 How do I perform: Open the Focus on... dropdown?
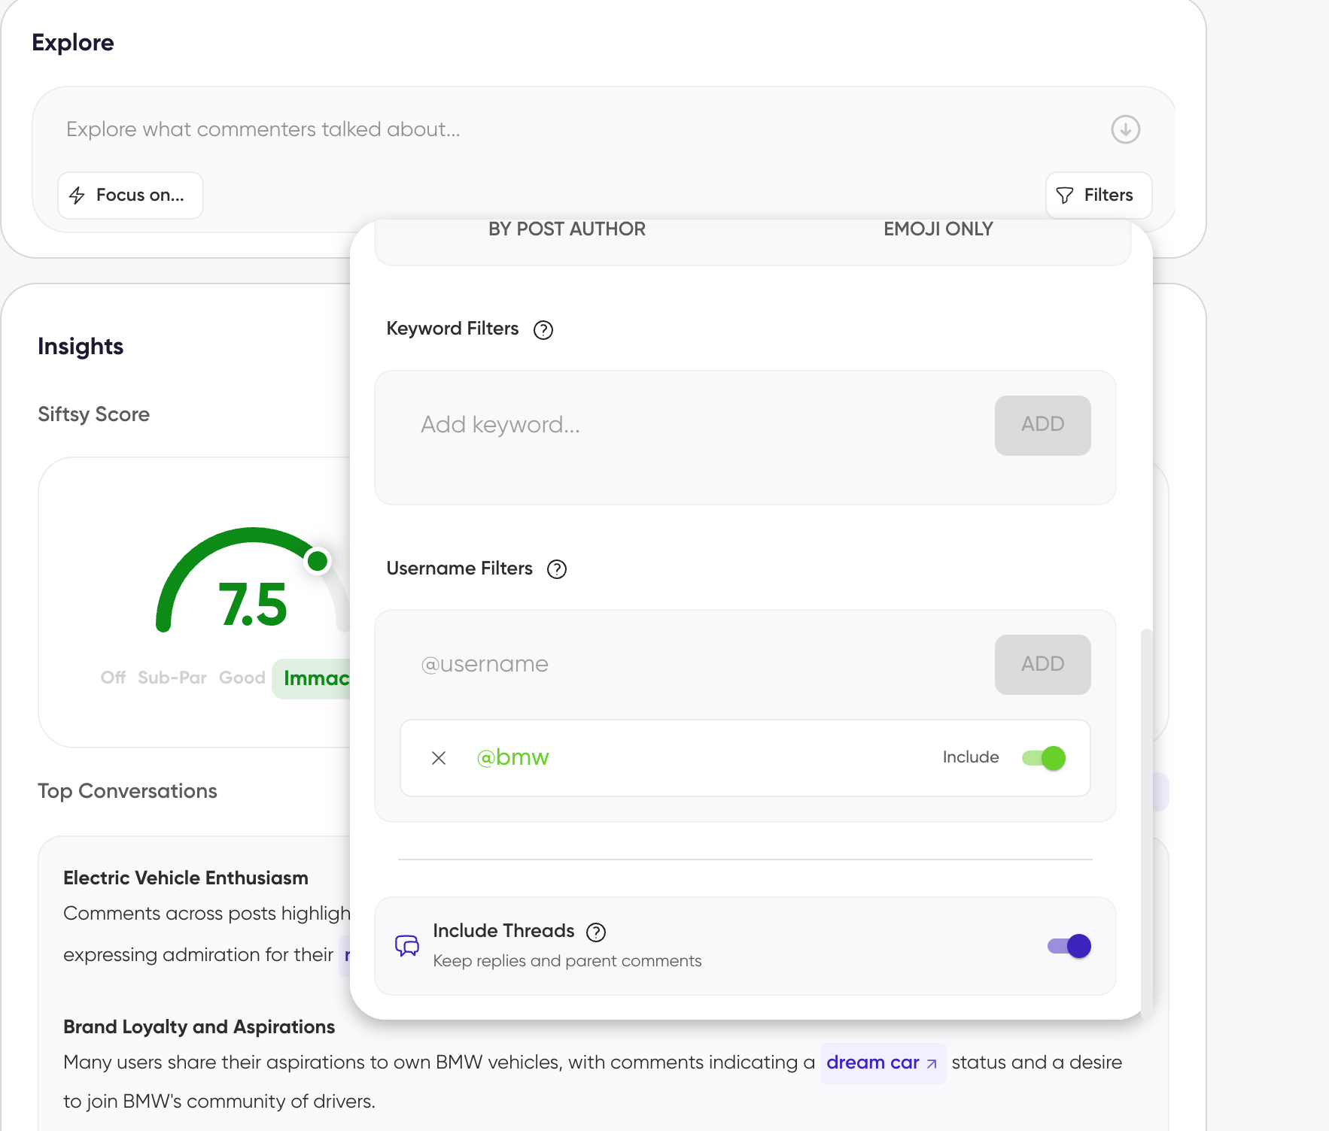130,196
